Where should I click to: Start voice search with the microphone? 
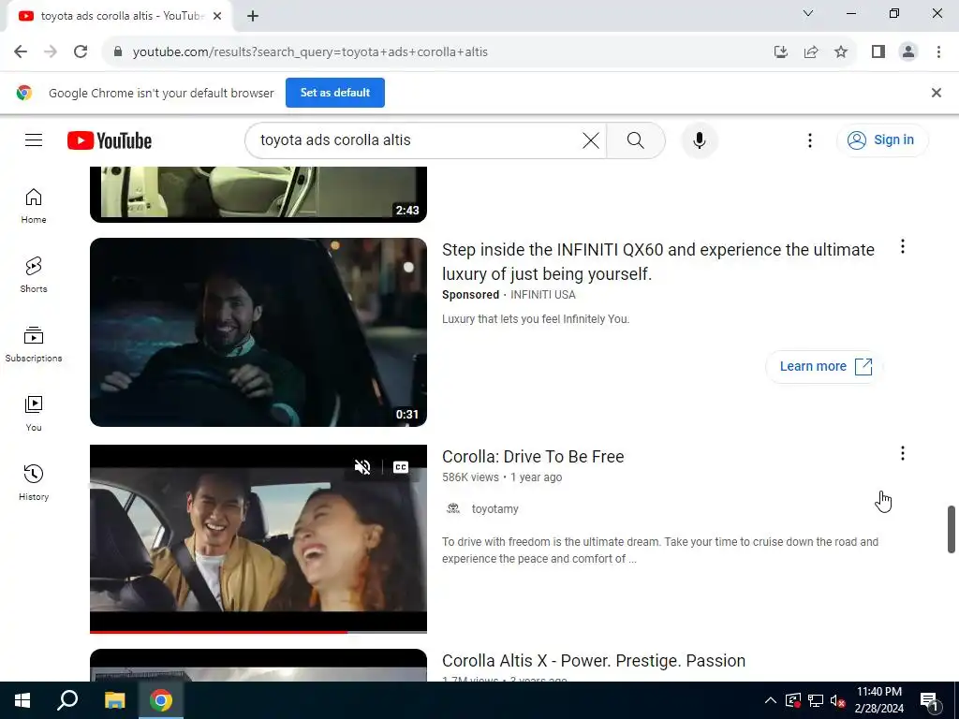[x=699, y=140]
